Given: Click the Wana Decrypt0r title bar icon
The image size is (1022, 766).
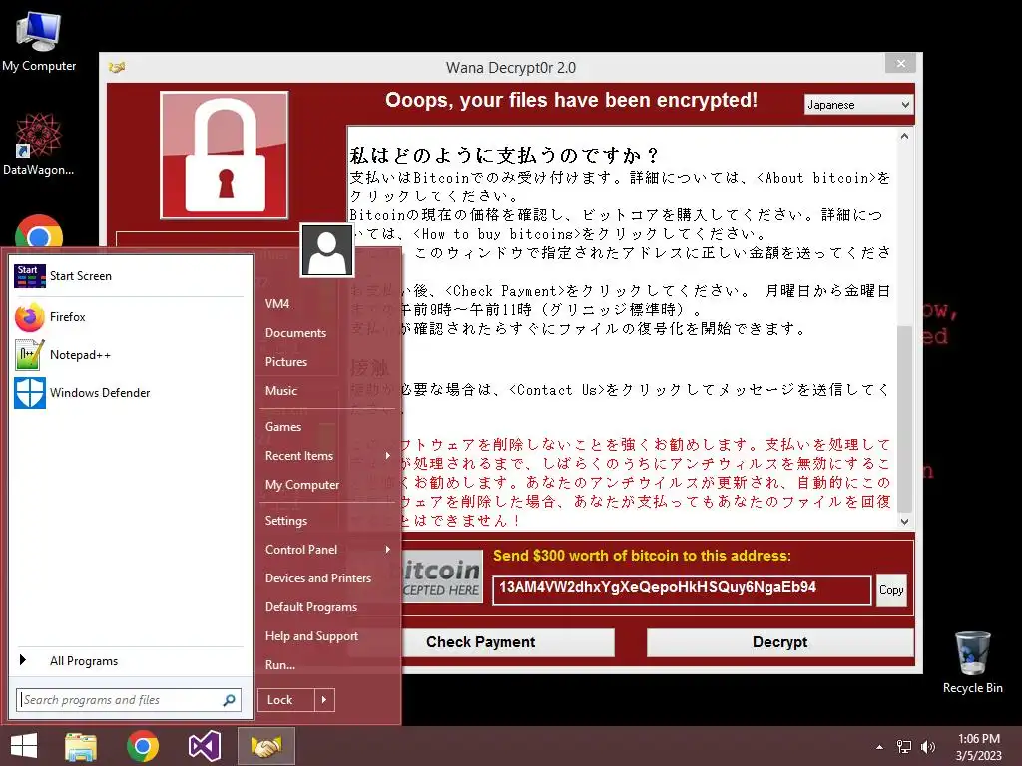Looking at the screenshot, I should pos(117,67).
